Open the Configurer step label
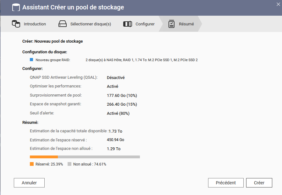 [145, 24]
